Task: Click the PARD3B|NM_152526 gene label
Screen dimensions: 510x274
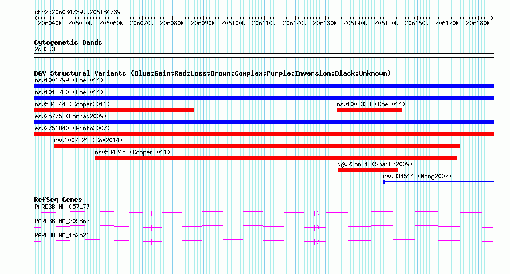Action: (62, 235)
